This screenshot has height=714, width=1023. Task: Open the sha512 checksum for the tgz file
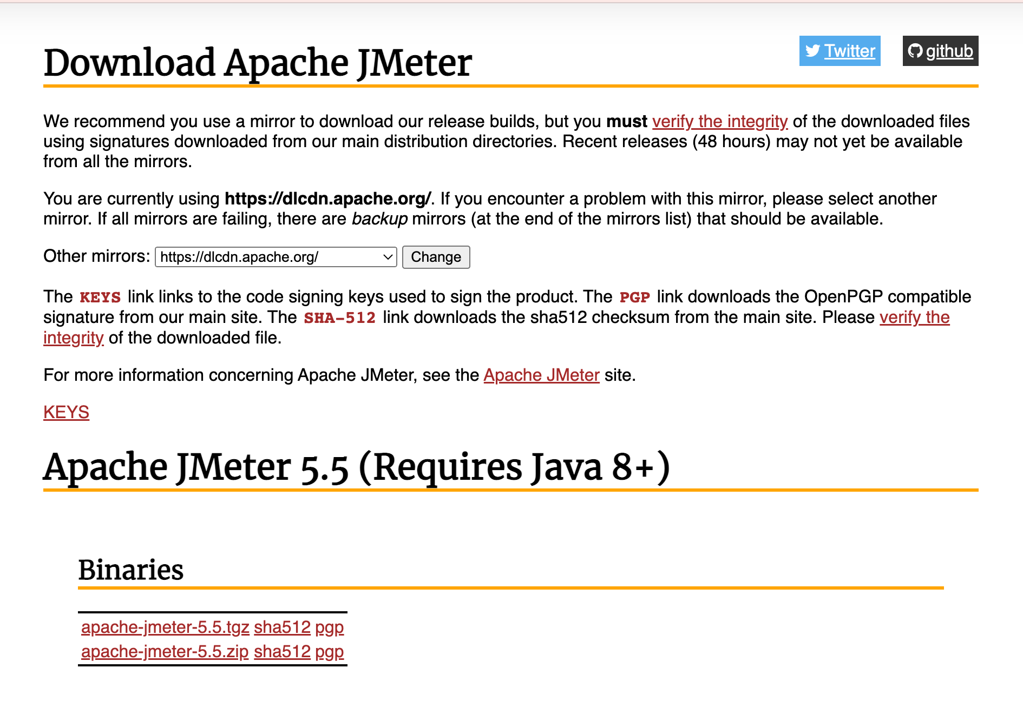[x=282, y=627]
